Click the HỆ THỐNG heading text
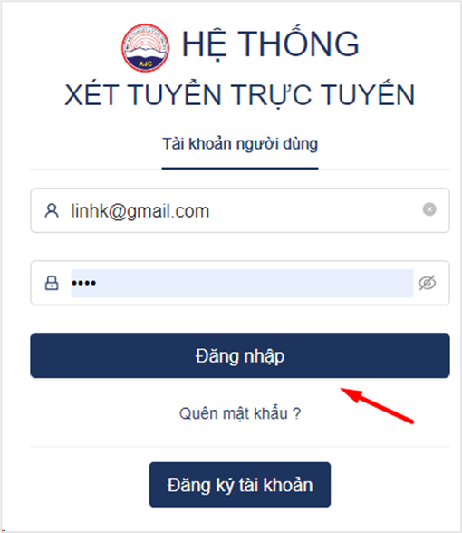Image resolution: width=462 pixels, height=533 pixels. point(270,44)
